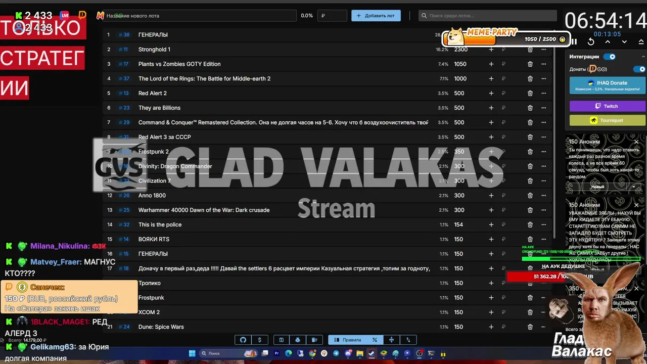Open more options for This is the police
Image resolution: width=647 pixels, height=364 pixels.
click(x=544, y=224)
